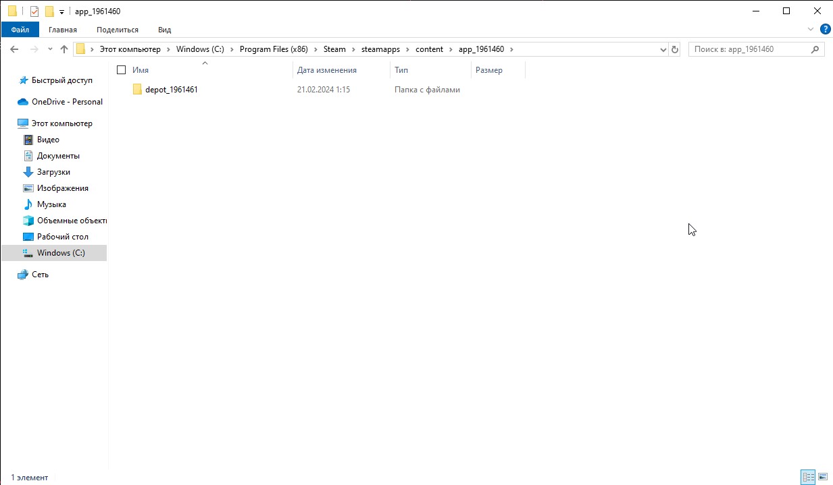Open recent locations dropdown arrow
This screenshot has width=833, height=485.
pyautogui.click(x=49, y=49)
